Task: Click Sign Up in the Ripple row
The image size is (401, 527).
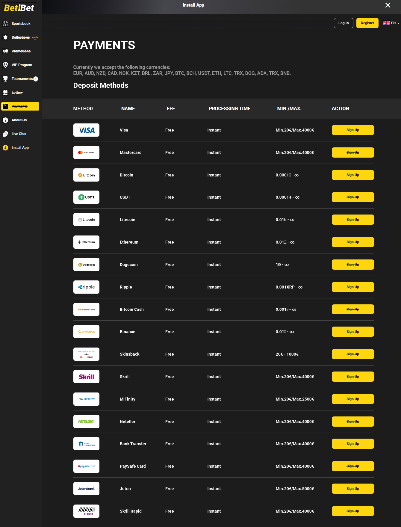Action: (x=353, y=287)
